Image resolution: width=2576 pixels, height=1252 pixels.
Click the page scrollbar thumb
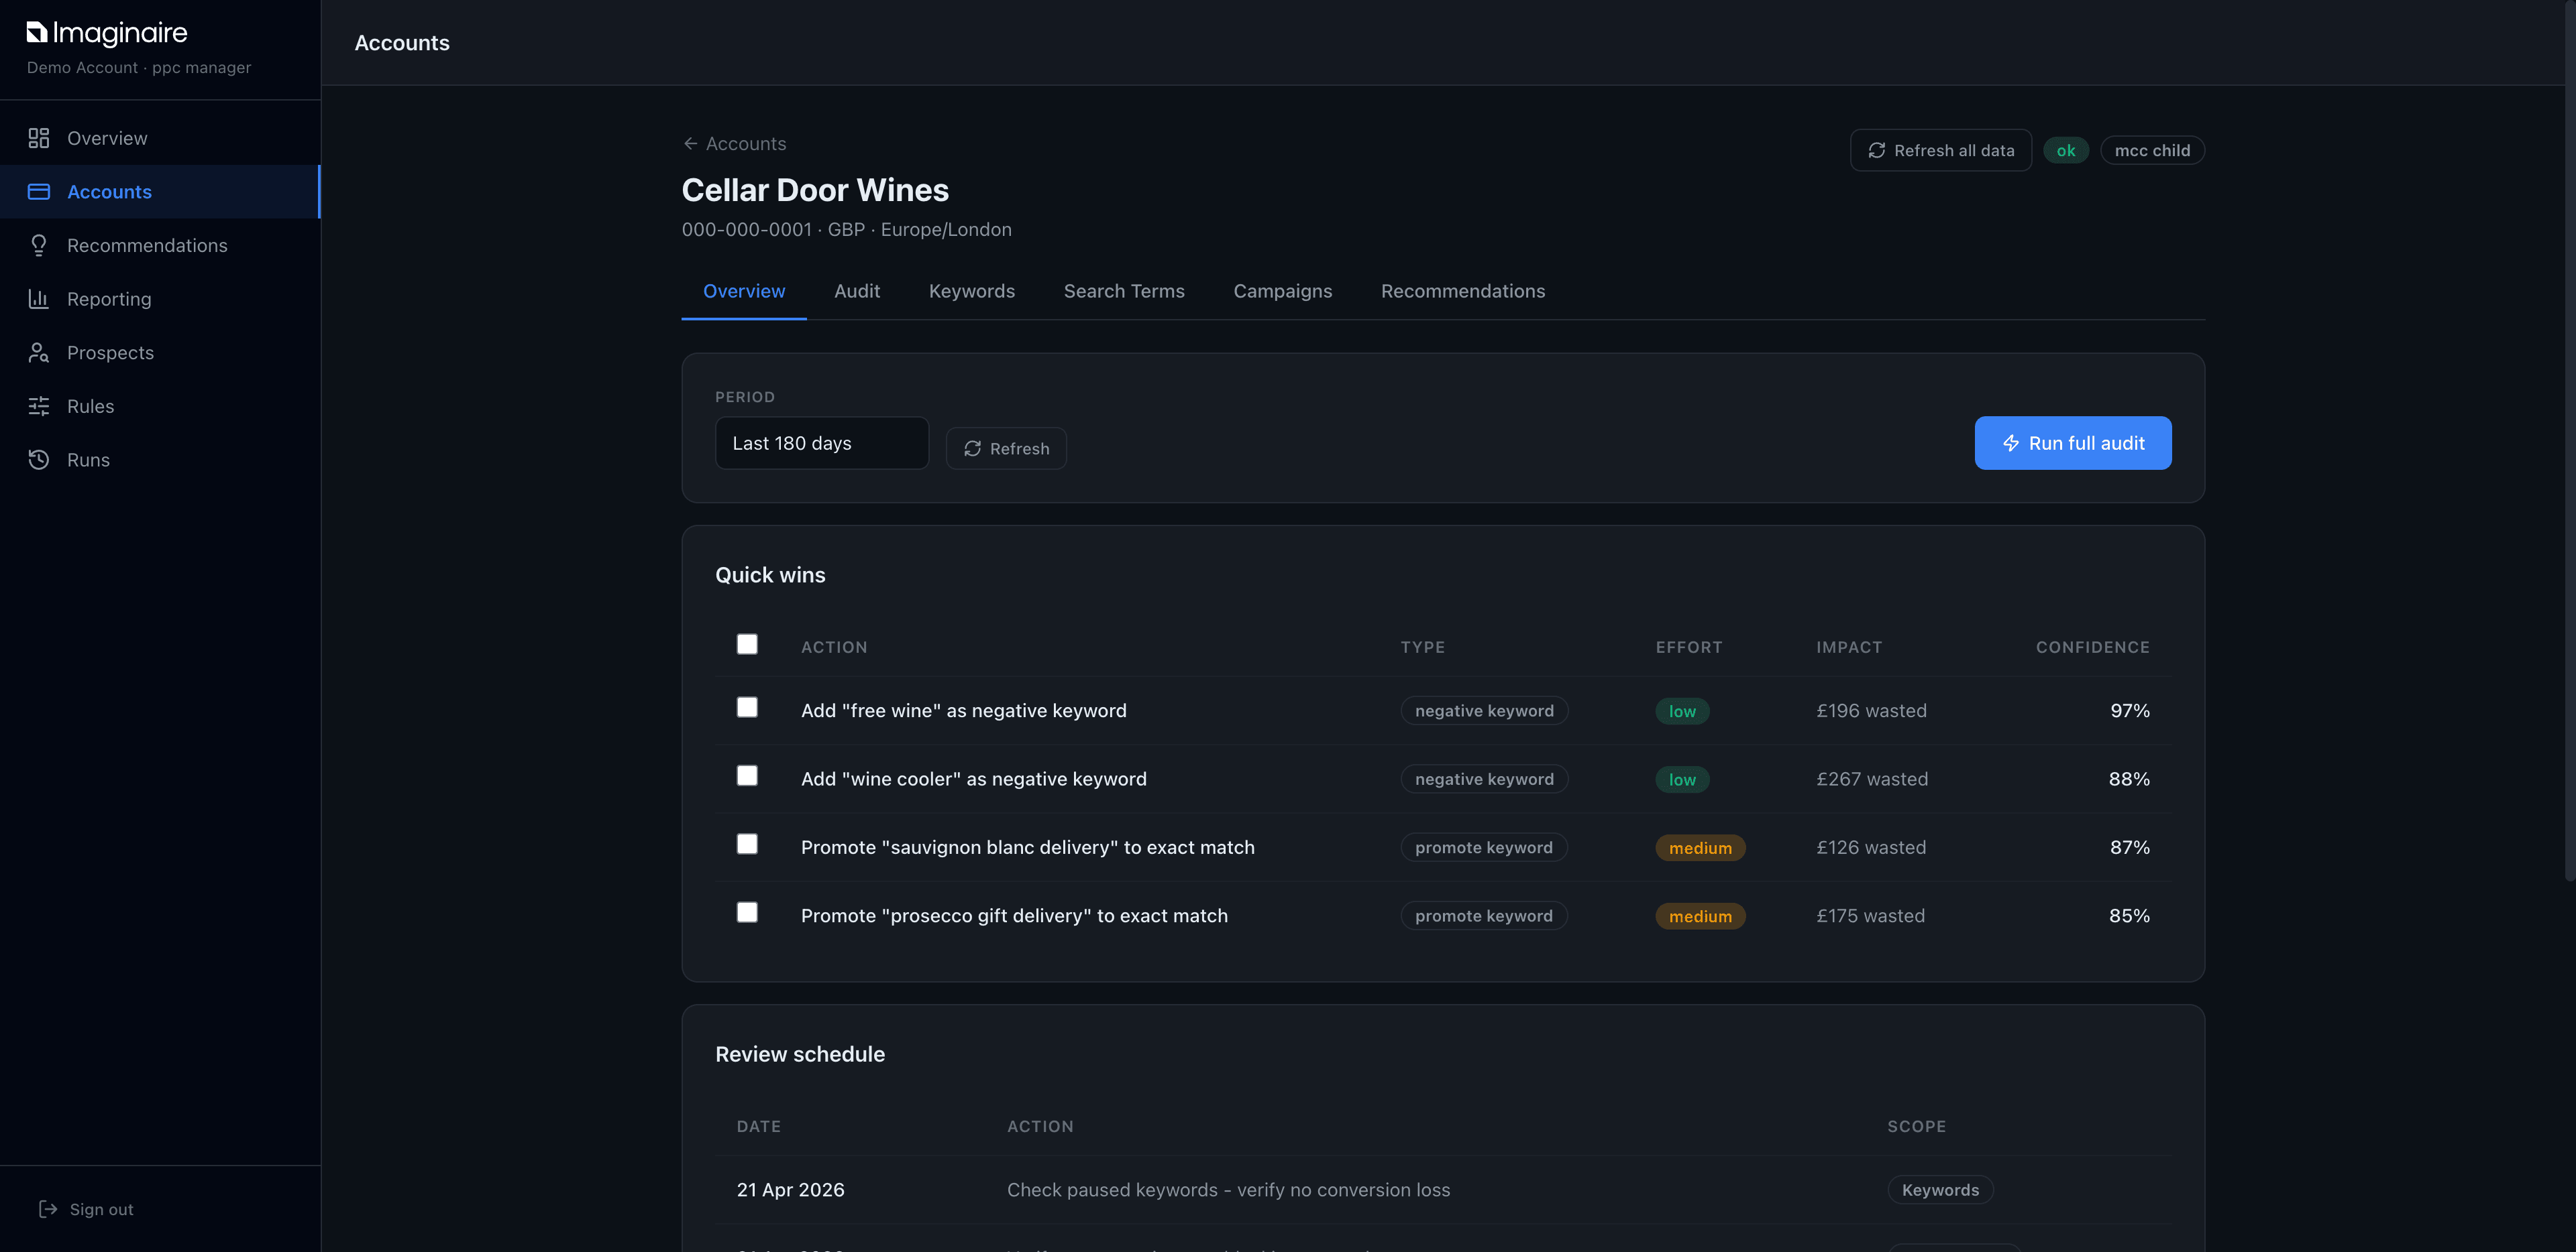tap(2570, 440)
